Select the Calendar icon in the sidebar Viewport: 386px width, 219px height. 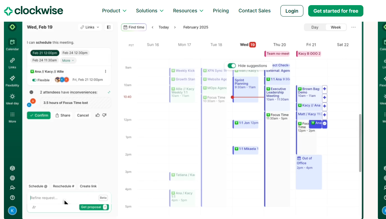click(x=12, y=43)
